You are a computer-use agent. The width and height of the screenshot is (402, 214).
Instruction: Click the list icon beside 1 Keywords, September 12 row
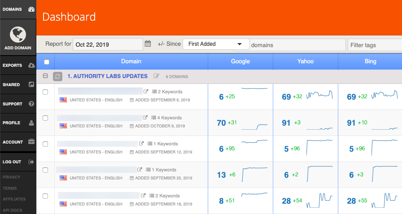pyautogui.click(x=150, y=144)
